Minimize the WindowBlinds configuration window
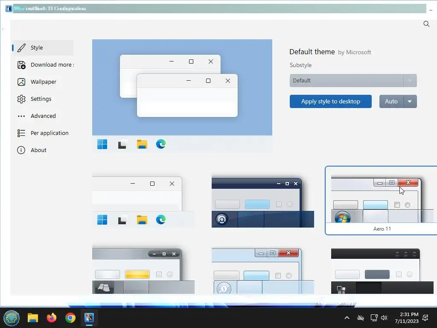The width and height of the screenshot is (437, 328). [431, 10]
